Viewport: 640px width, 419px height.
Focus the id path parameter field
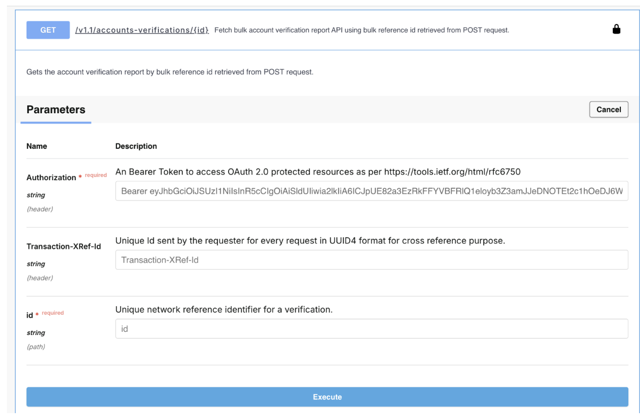click(x=371, y=329)
